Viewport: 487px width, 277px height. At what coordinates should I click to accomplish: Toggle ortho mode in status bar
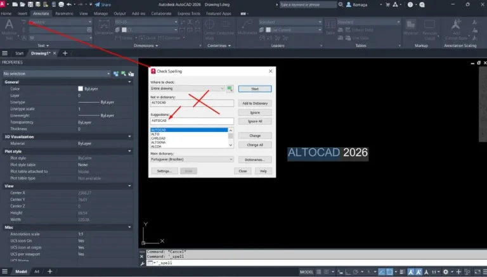pyautogui.click(x=347, y=272)
